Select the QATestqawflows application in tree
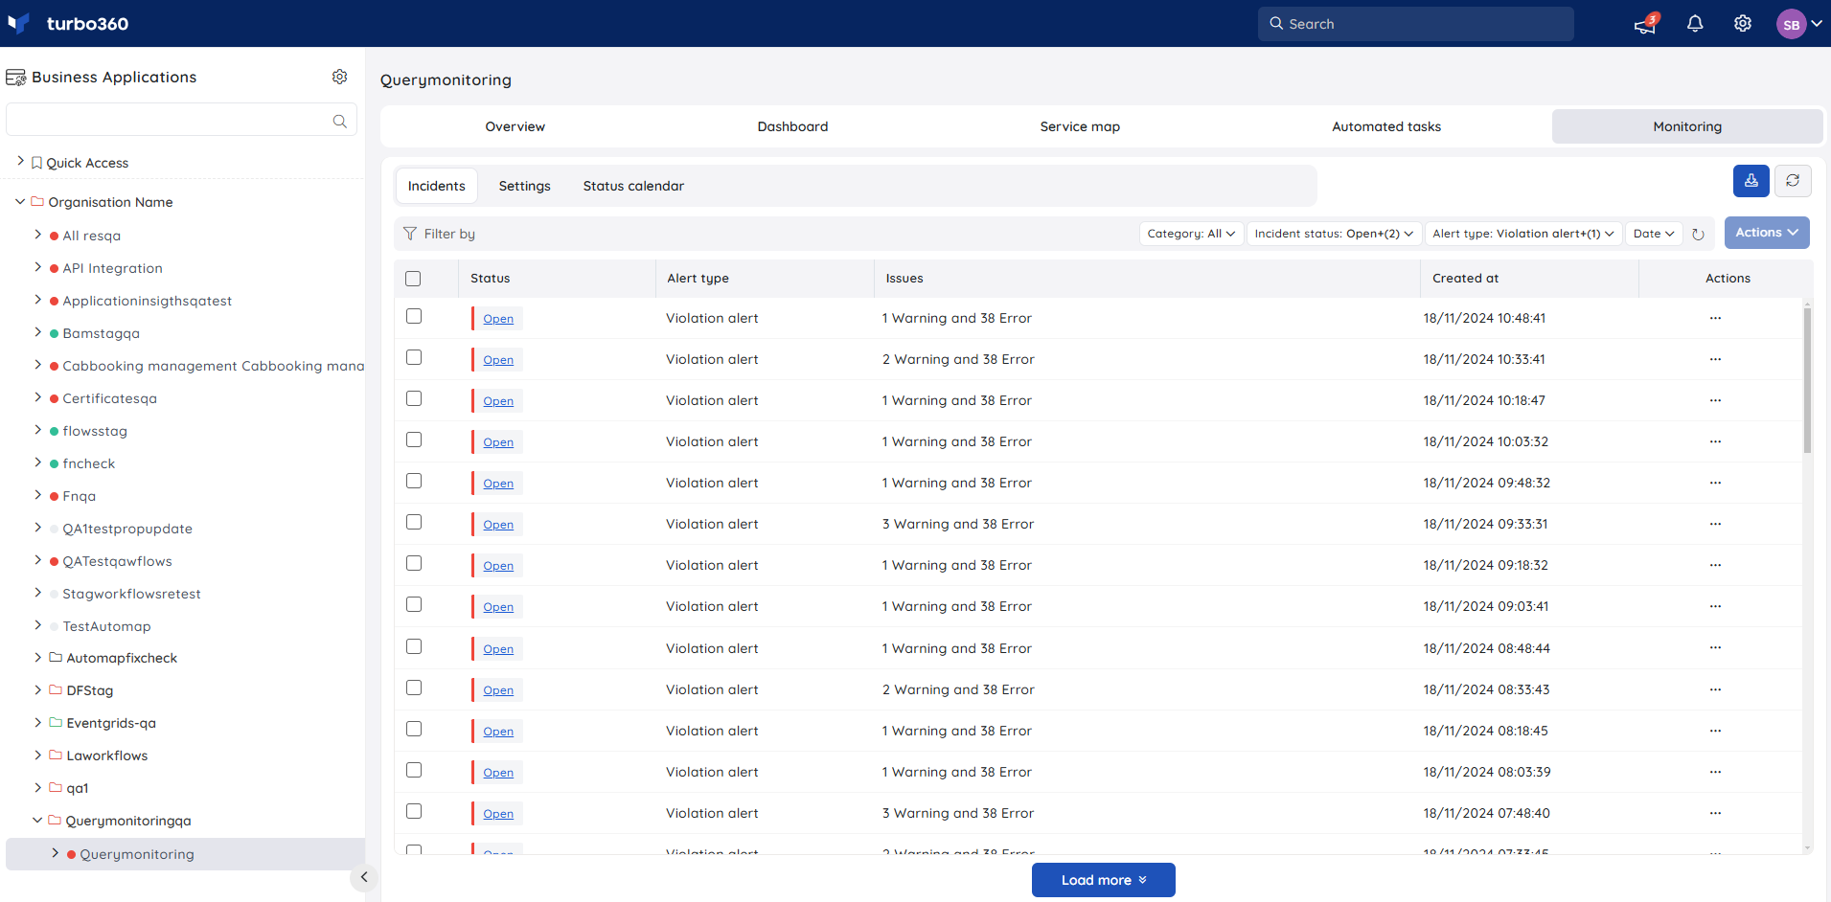 [118, 561]
